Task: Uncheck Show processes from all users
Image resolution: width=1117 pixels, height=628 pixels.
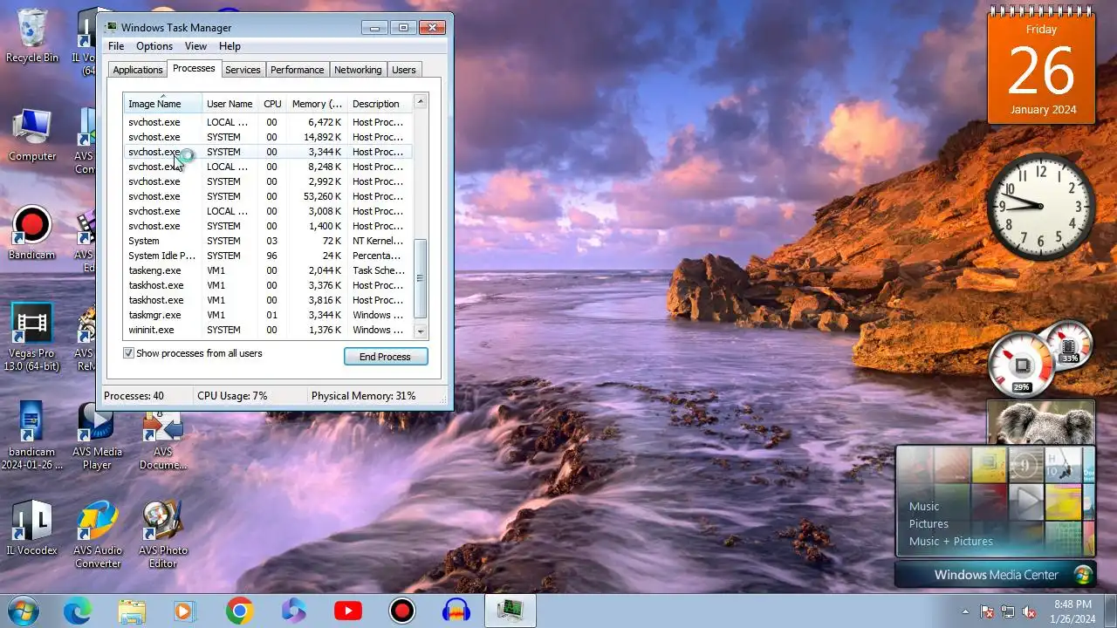Action: tap(128, 353)
